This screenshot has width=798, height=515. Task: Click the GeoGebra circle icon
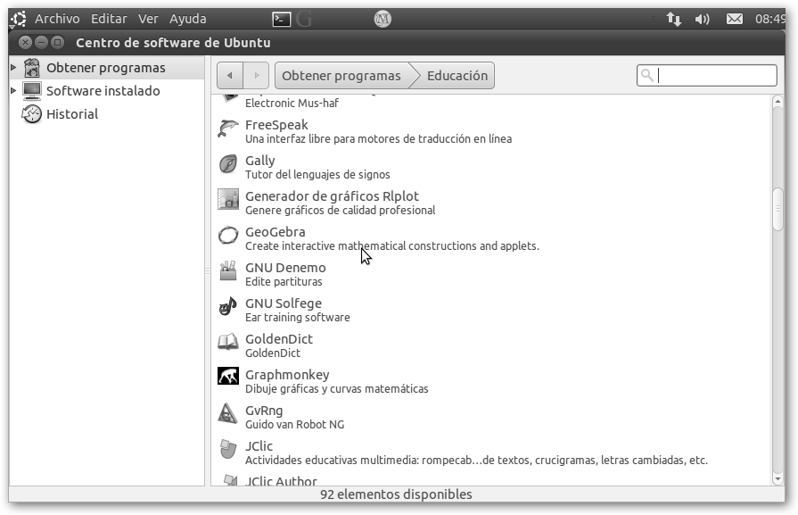[228, 236]
